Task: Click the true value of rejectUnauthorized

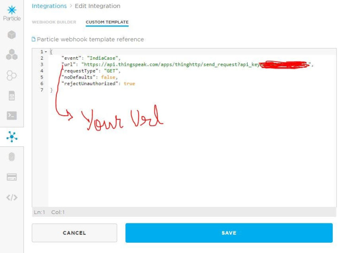Action: (x=130, y=83)
